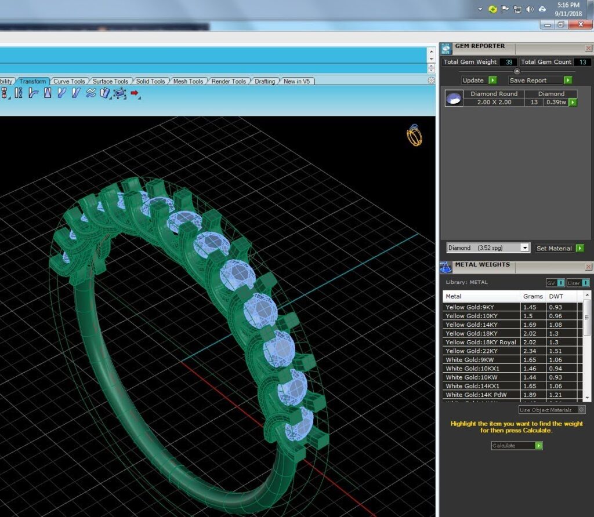Click the green sync tray icon
The width and height of the screenshot is (594, 517).
(x=492, y=9)
